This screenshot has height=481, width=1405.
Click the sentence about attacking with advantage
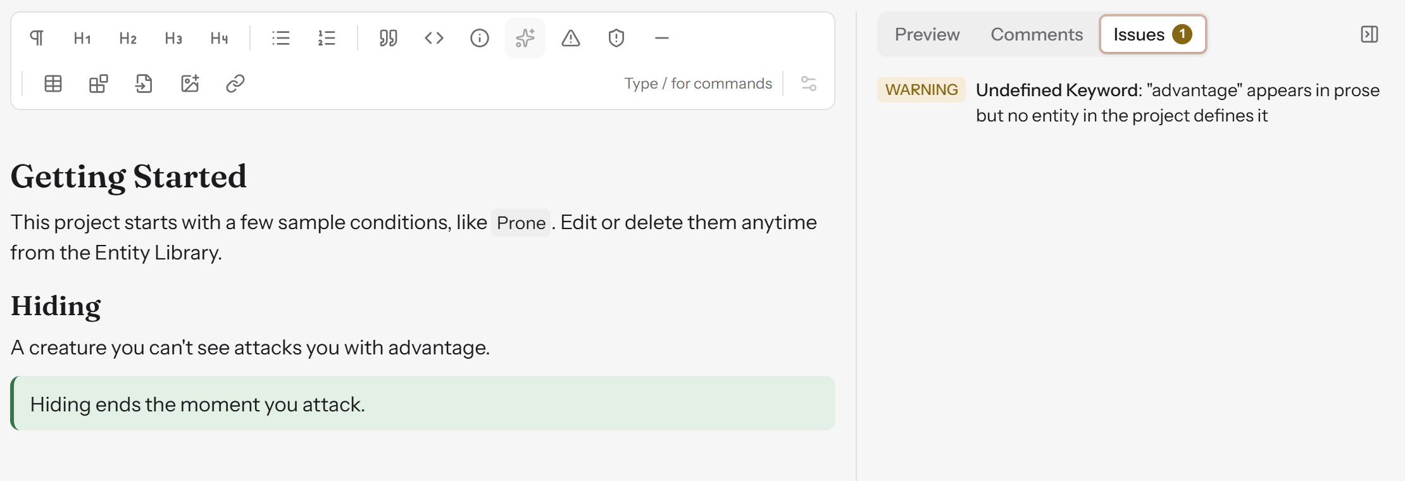[251, 347]
